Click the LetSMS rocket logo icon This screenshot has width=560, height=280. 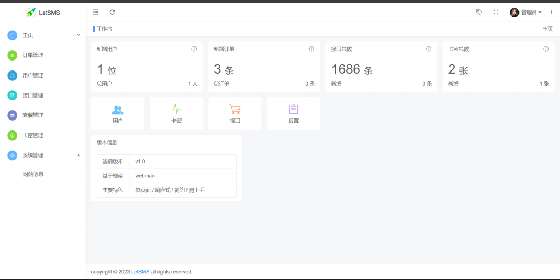(31, 13)
